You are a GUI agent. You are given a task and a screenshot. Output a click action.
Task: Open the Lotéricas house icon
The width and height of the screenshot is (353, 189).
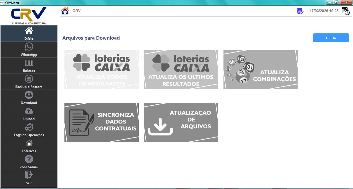29,143
